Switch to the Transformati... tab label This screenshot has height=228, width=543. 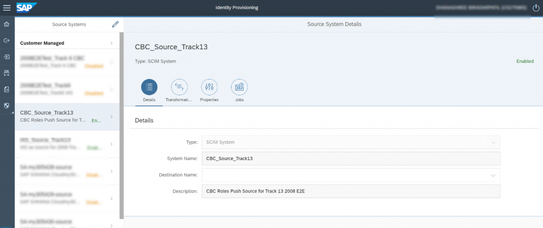pyautogui.click(x=179, y=100)
